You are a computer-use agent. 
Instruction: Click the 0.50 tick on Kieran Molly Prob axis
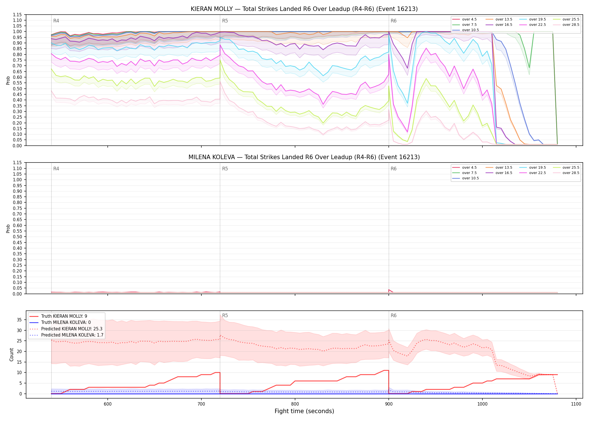[18, 89]
